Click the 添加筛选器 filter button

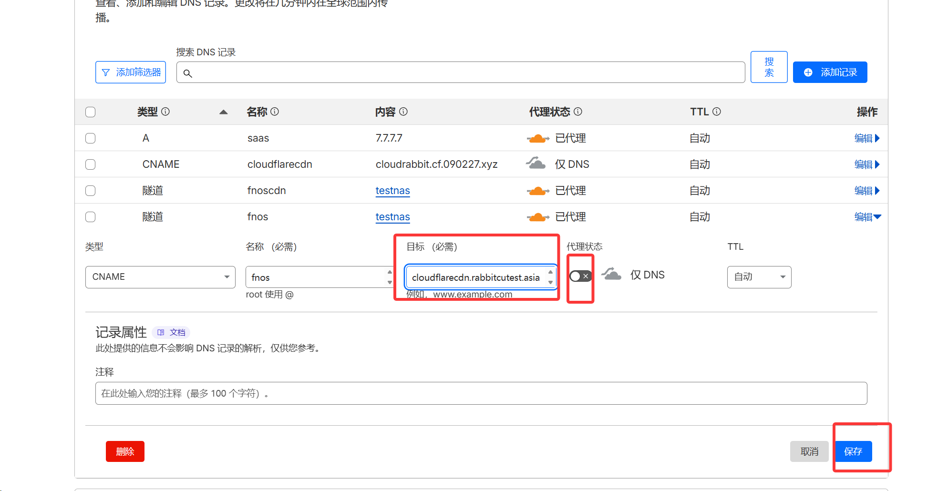coord(131,72)
